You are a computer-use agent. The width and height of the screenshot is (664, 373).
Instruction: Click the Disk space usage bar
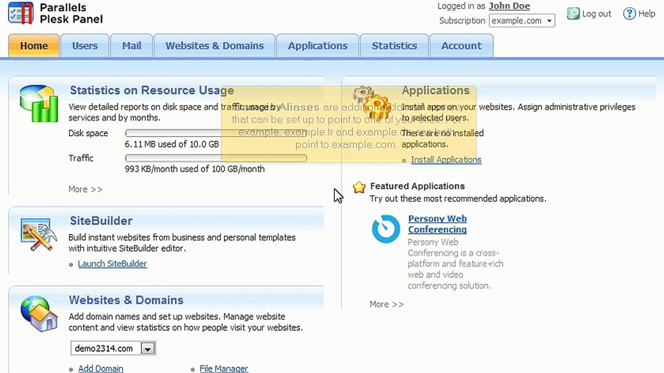[216, 133]
